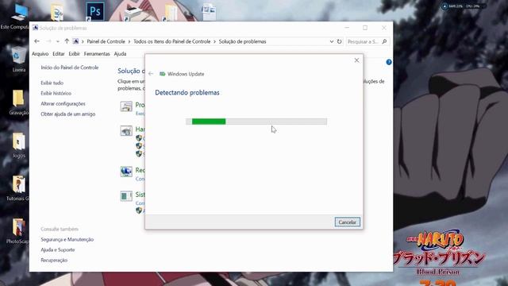
Task: Open the Ajuda menu
Action: [x=120, y=54]
